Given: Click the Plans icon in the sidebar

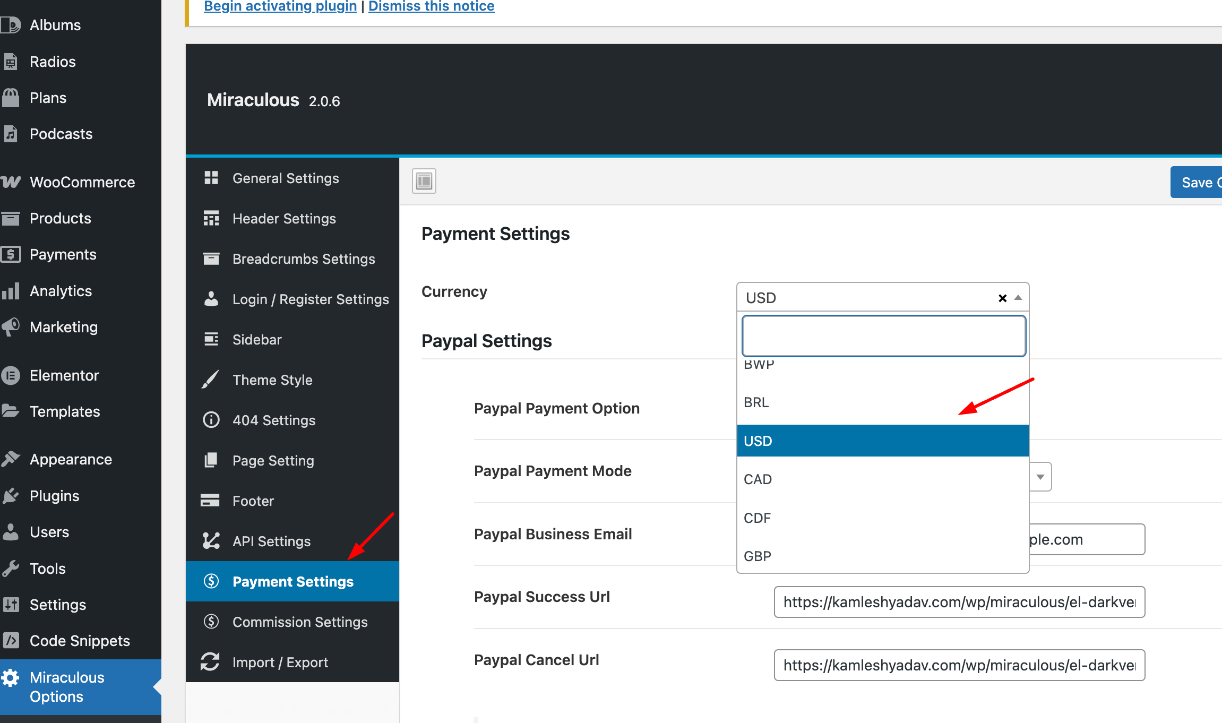Looking at the screenshot, I should tap(11, 98).
